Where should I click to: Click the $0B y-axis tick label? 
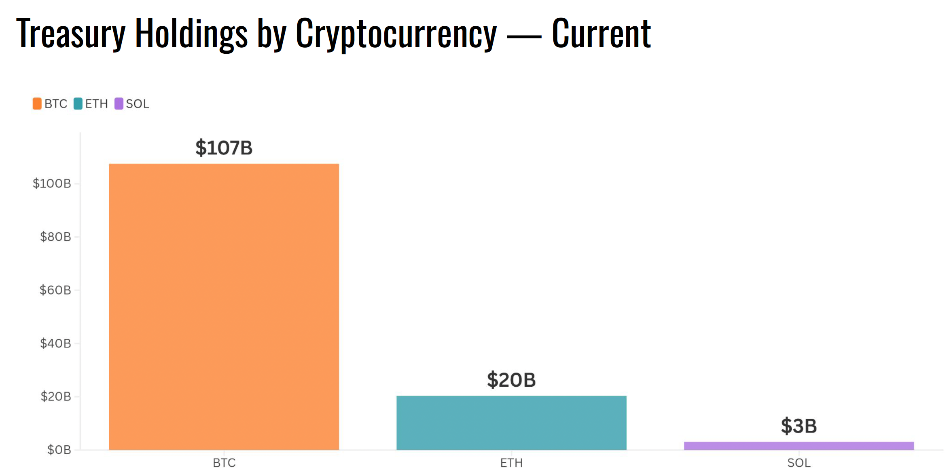[59, 450]
